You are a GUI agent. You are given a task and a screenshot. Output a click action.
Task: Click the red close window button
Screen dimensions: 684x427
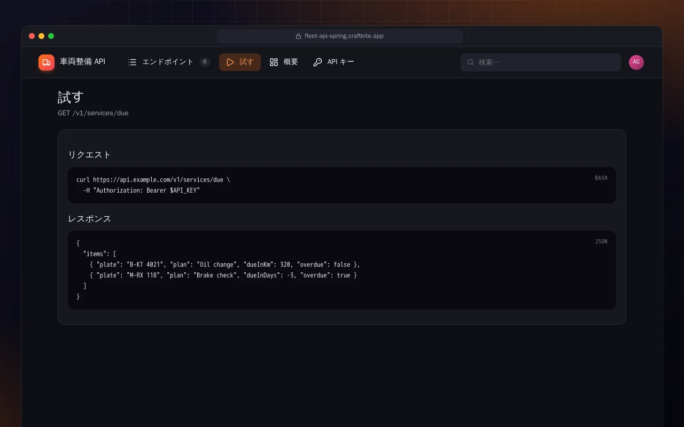click(x=32, y=36)
